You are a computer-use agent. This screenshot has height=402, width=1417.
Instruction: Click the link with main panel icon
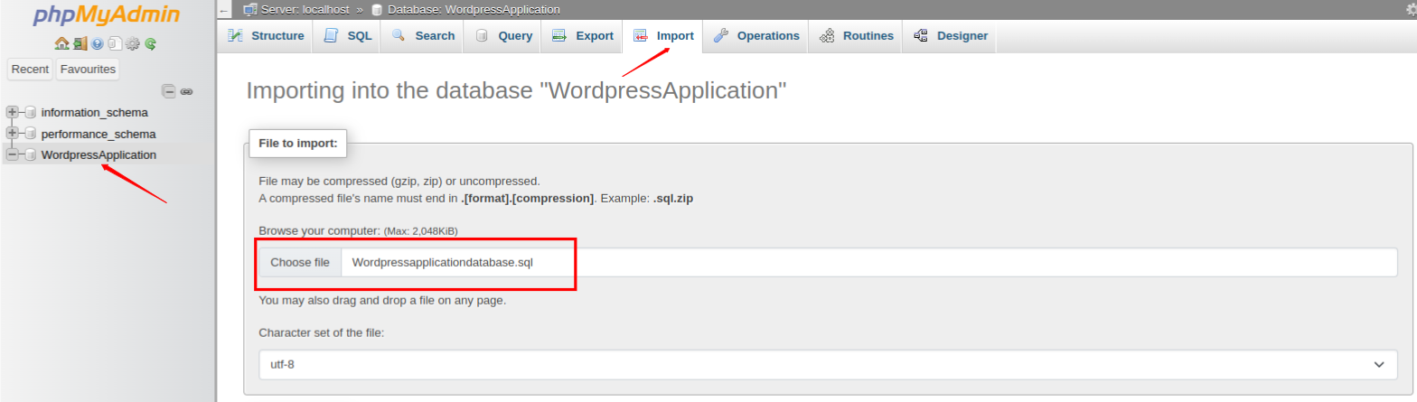186,91
